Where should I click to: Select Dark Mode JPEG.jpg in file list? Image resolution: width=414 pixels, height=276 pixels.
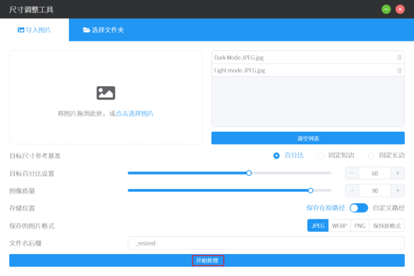point(308,57)
